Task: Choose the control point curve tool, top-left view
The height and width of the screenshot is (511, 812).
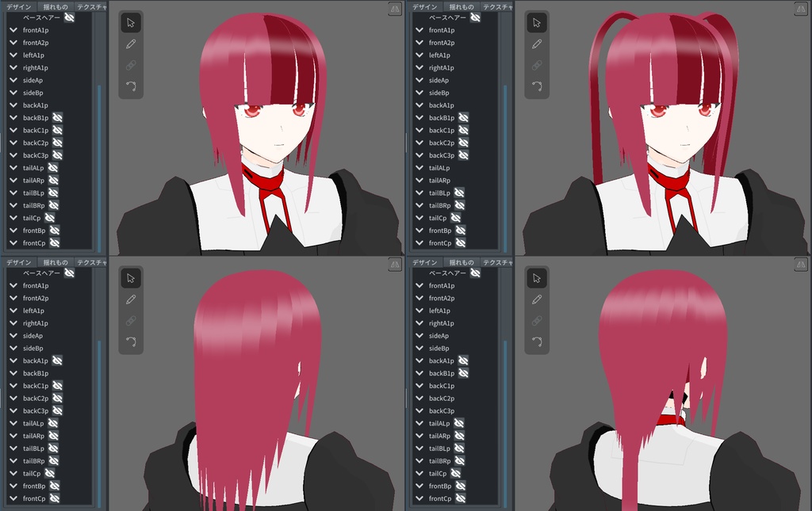Action: [x=131, y=86]
